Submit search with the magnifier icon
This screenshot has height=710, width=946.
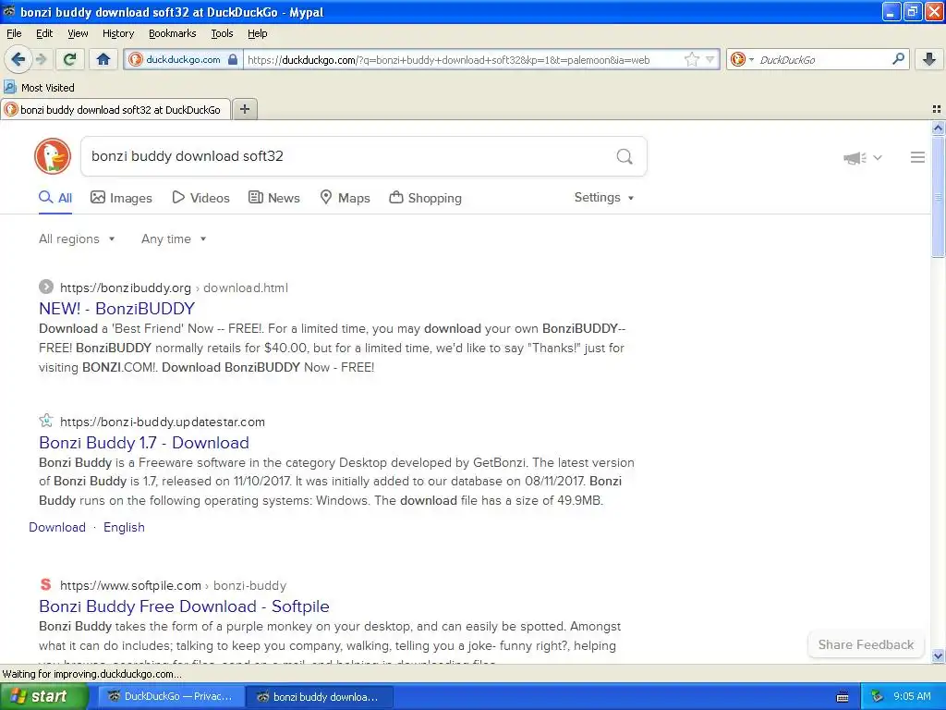[625, 156]
